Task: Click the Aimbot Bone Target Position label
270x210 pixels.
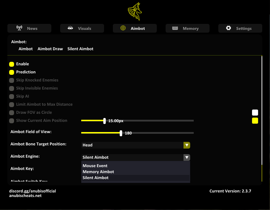Action: coord(38,144)
